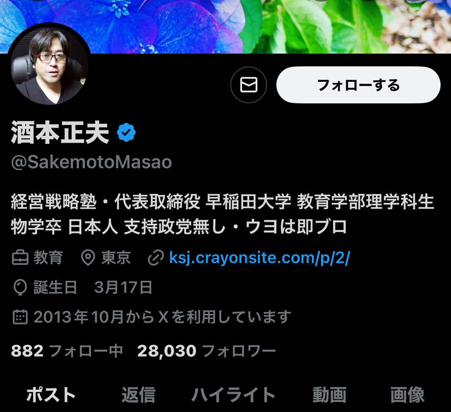Click the display name 酒本正夫
451x412 pixels.
60,132
